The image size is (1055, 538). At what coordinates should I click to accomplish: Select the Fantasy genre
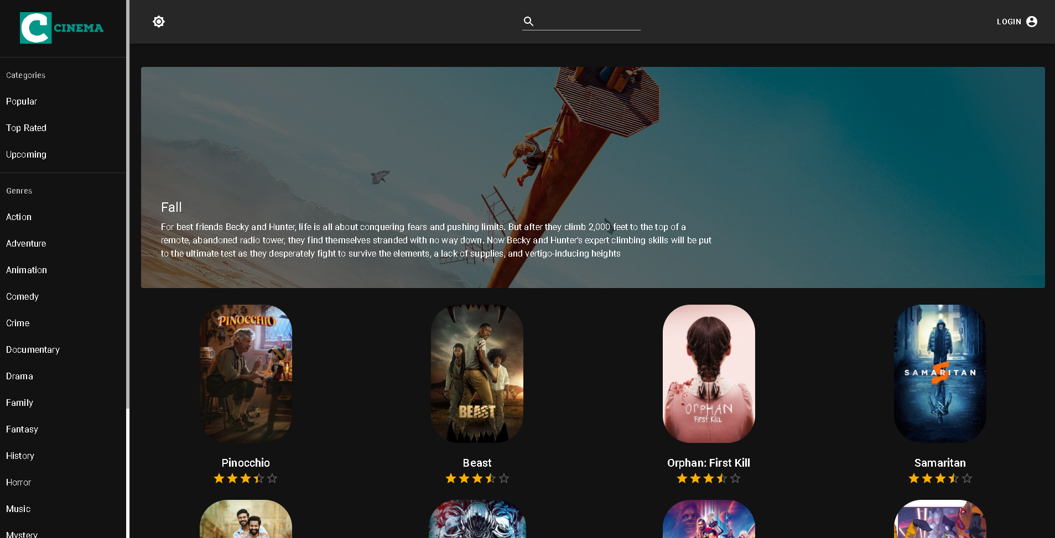click(x=63, y=429)
